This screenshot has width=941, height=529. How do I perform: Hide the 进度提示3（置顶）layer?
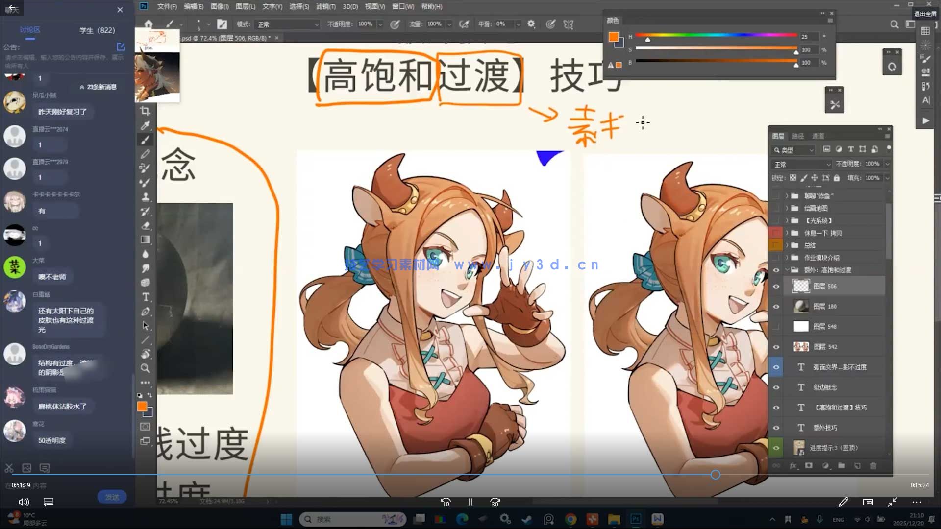click(776, 447)
